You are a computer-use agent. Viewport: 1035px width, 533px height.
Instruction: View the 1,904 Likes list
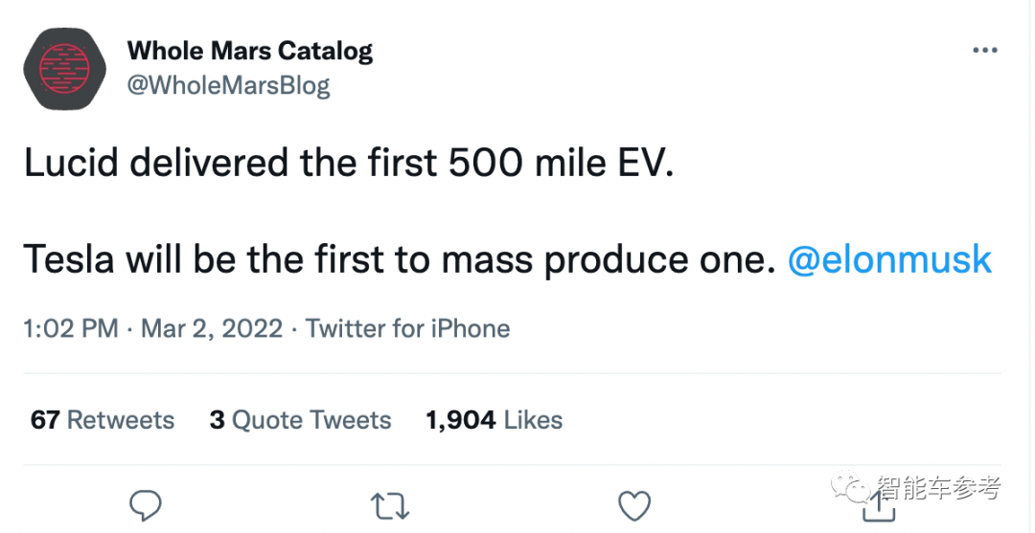[494, 420]
